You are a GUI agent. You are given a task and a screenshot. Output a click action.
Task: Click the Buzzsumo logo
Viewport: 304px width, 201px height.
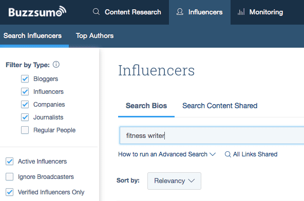[37, 12]
